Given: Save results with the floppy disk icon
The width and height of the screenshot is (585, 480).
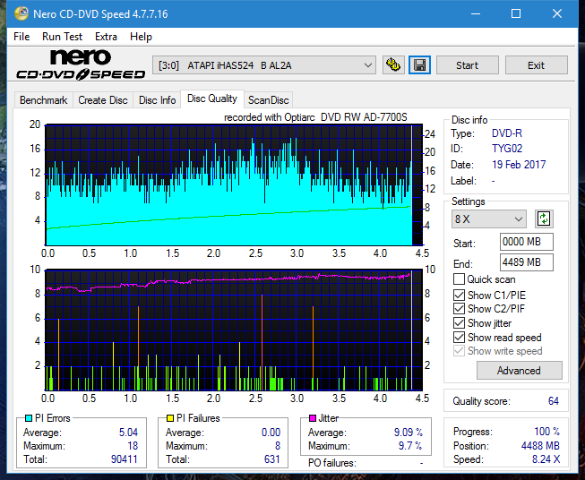Looking at the screenshot, I should point(420,65).
